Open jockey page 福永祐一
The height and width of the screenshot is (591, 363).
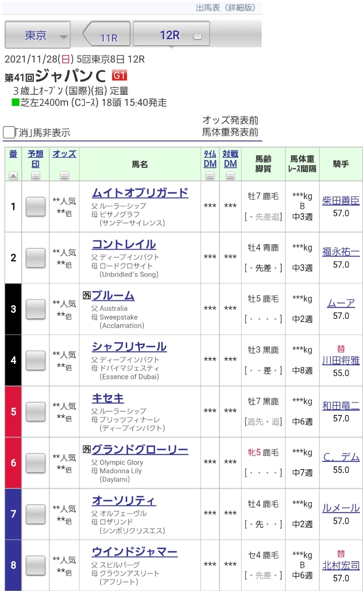point(341,252)
